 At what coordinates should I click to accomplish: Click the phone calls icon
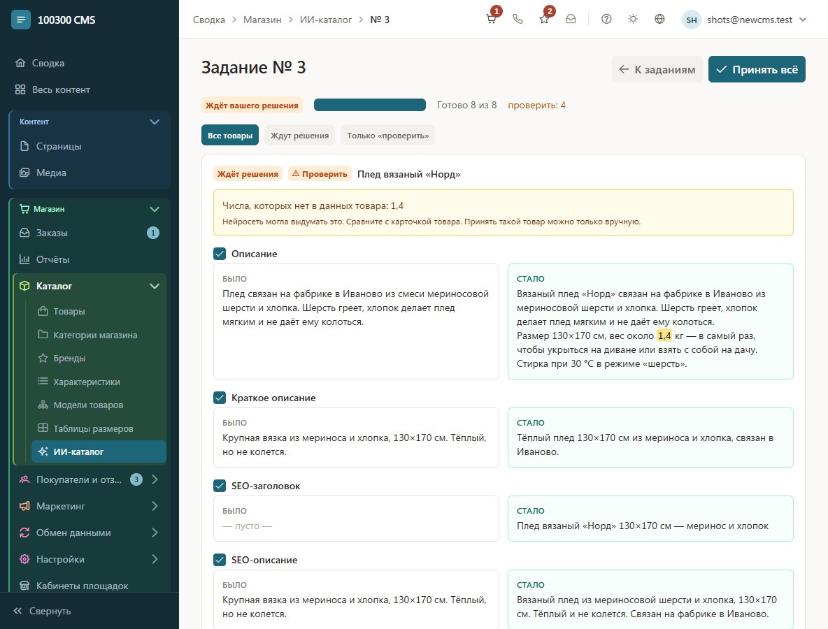tap(517, 20)
